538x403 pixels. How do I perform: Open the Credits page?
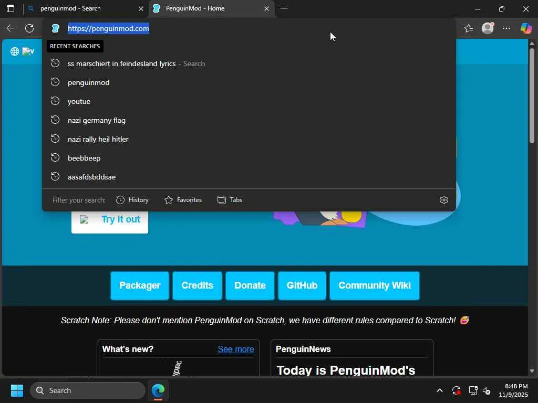coord(198,285)
